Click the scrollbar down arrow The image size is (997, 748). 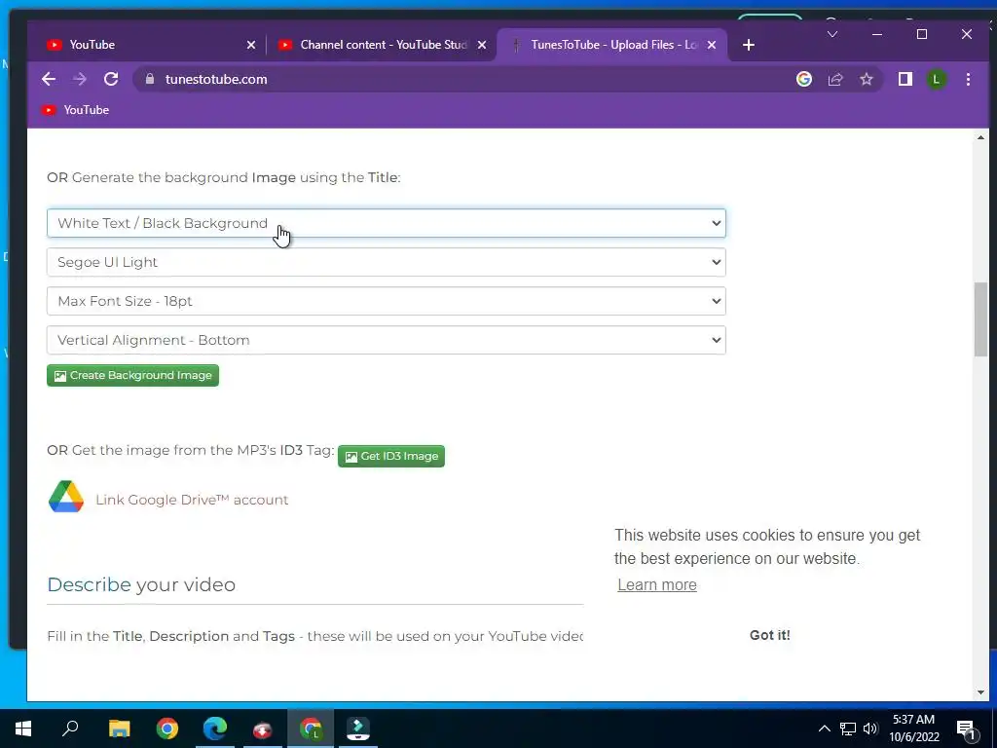[x=980, y=692]
